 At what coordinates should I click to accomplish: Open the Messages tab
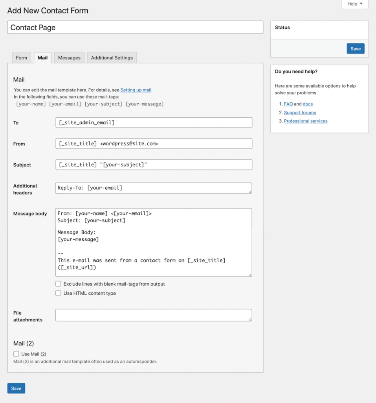pyautogui.click(x=69, y=58)
